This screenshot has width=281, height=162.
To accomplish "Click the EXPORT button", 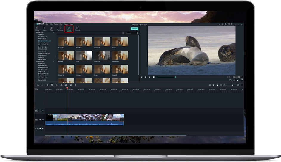I will click(x=135, y=29).
